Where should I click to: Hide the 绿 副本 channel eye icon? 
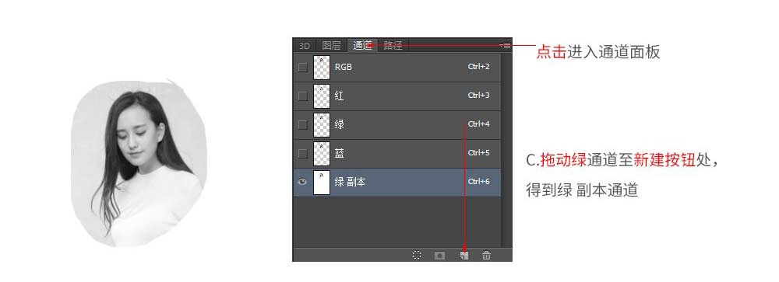[302, 182]
